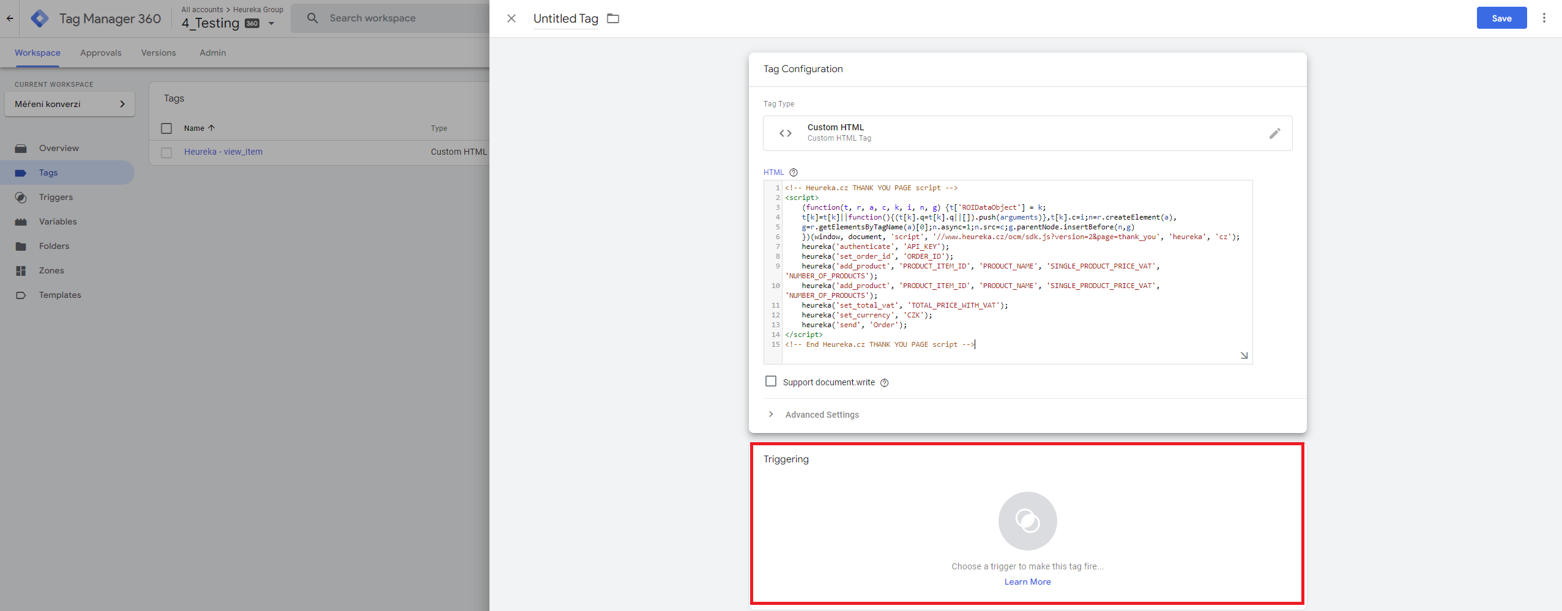Open Variables in the sidebar

tap(58, 221)
